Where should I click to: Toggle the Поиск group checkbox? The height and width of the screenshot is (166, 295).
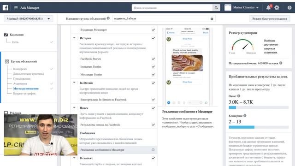pos(153,108)
